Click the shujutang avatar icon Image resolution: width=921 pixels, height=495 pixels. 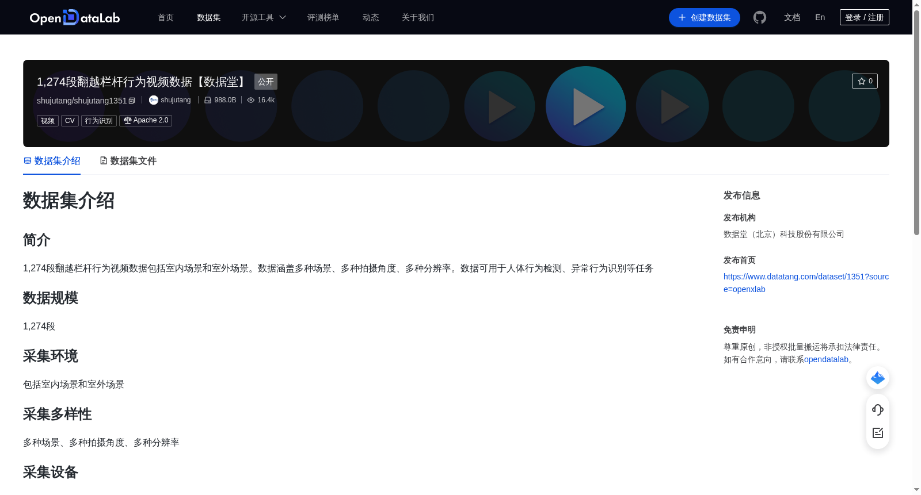(154, 100)
